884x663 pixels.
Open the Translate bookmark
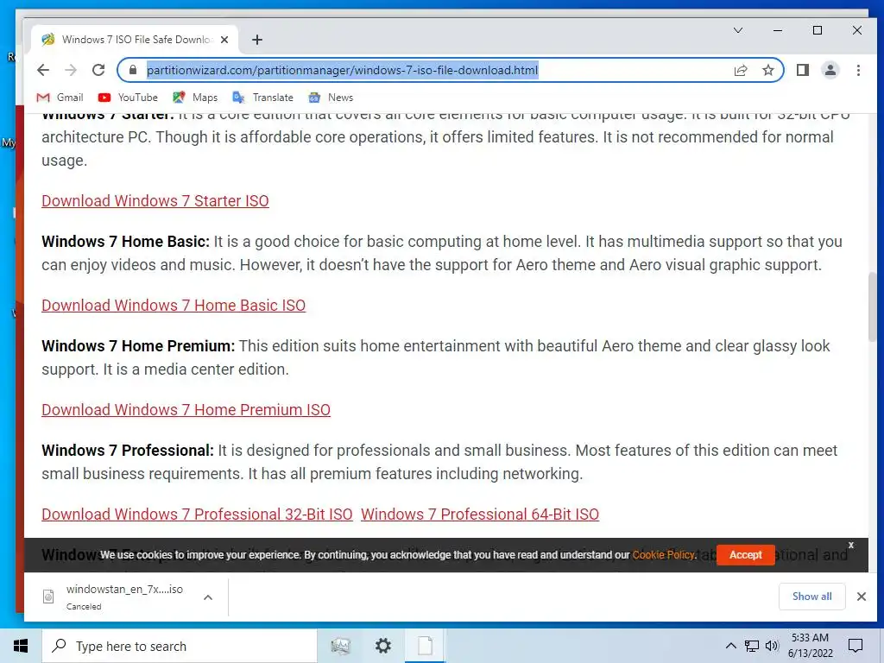point(262,98)
